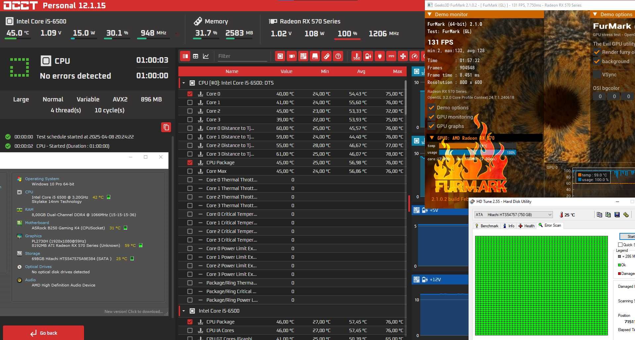Toggle the gauge/speedometer sensor type filter

415,56
